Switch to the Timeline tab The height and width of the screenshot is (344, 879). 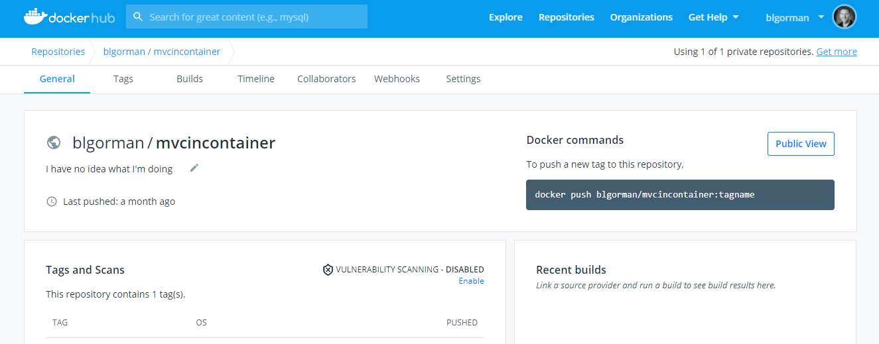(x=256, y=79)
